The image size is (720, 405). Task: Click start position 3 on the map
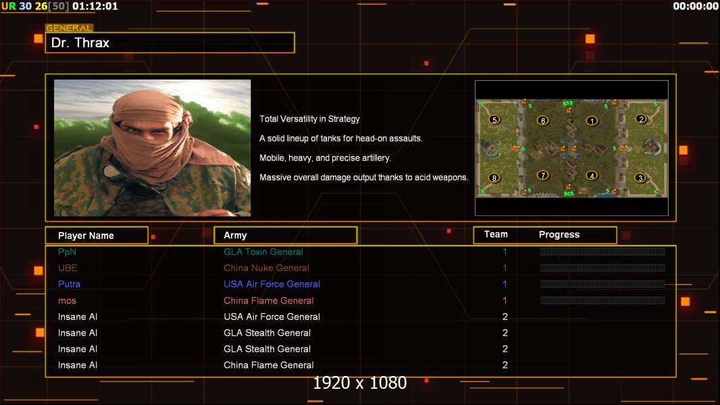tap(640, 178)
